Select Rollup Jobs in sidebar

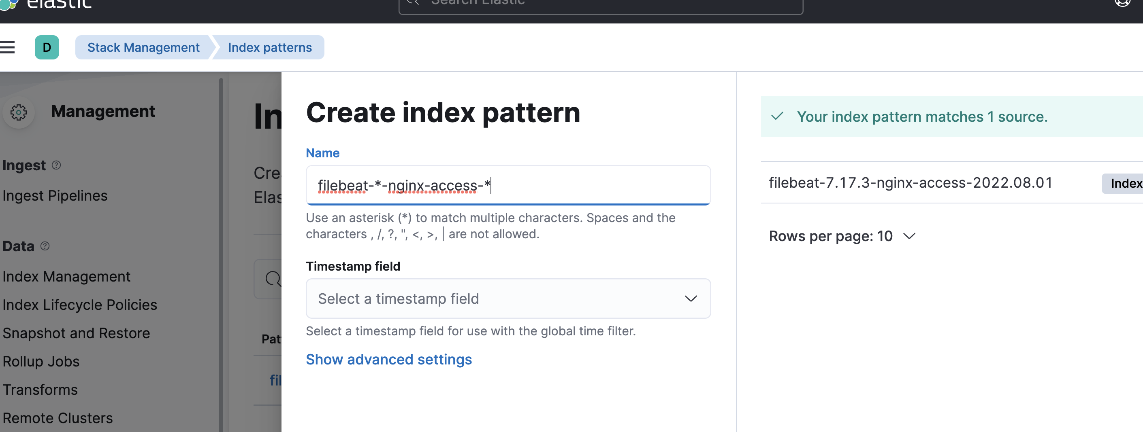pos(41,362)
